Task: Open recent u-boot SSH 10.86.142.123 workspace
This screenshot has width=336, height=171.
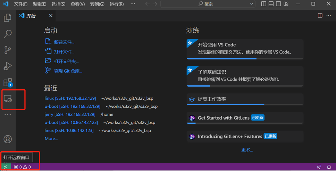Action: pyautogui.click(x=71, y=122)
